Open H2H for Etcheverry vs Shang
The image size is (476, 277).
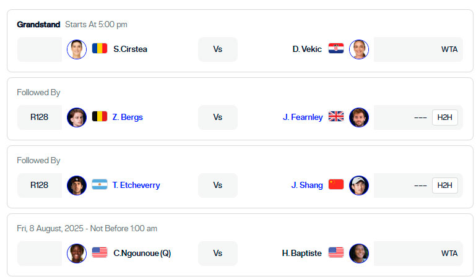tap(444, 185)
